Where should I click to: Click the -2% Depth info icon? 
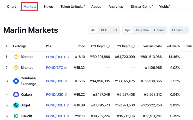[x=133, y=46]
